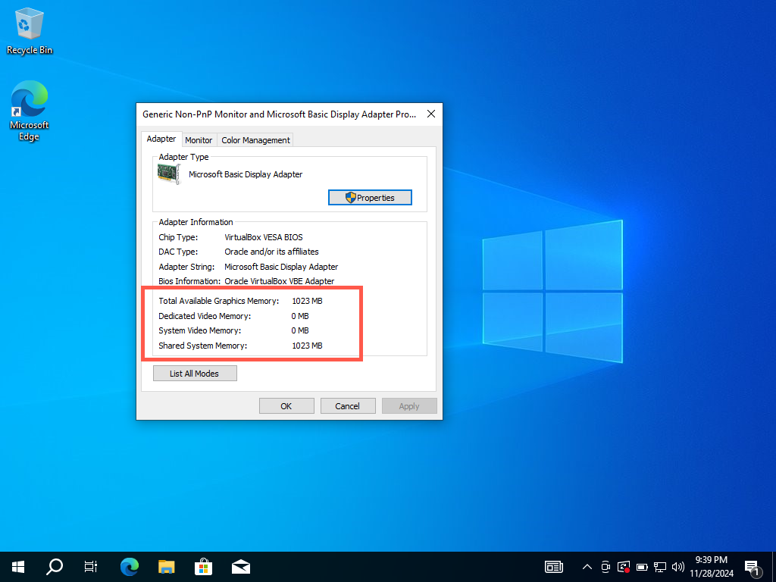The width and height of the screenshot is (776, 582).
Task: Open the notification Action Center
Action: [x=753, y=567]
